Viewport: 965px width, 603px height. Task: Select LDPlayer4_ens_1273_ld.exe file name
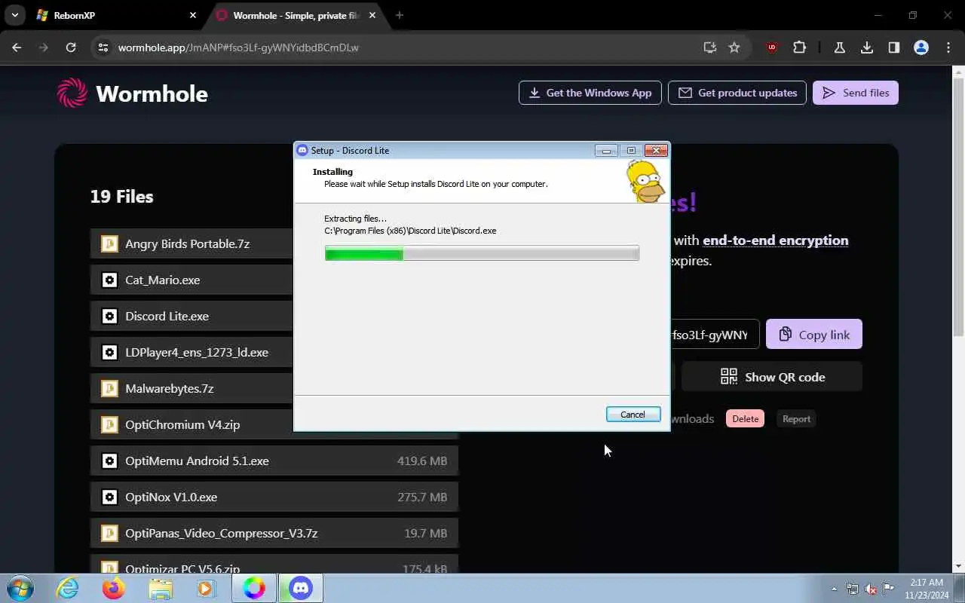click(x=197, y=352)
